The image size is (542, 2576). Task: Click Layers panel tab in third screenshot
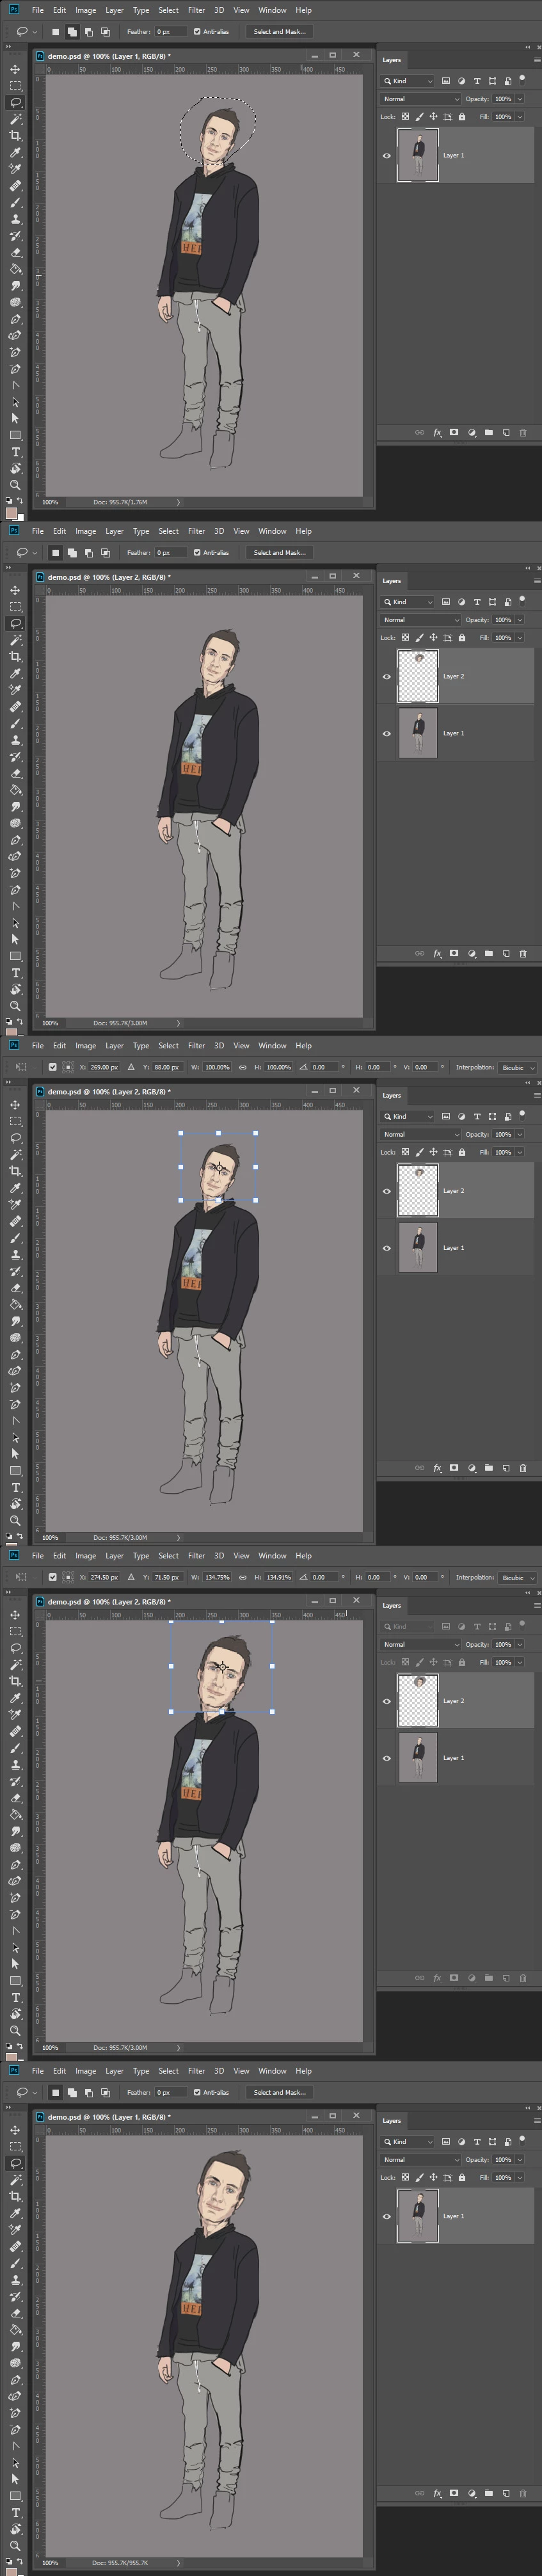point(392,1095)
